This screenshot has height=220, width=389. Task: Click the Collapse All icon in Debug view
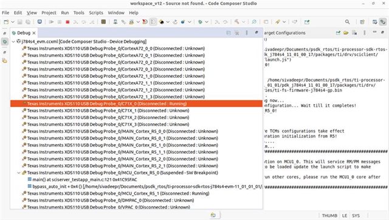coord(229,33)
